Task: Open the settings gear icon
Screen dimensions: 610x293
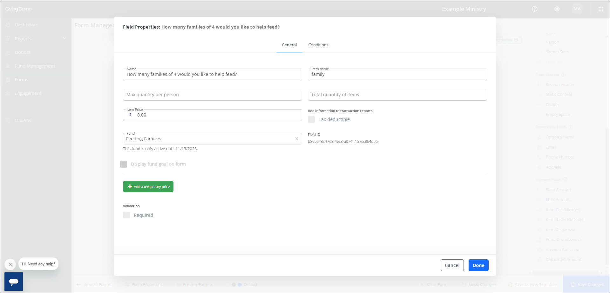Action: pos(557,9)
